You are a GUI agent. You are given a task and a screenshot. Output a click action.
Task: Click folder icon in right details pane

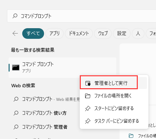(131, 136)
